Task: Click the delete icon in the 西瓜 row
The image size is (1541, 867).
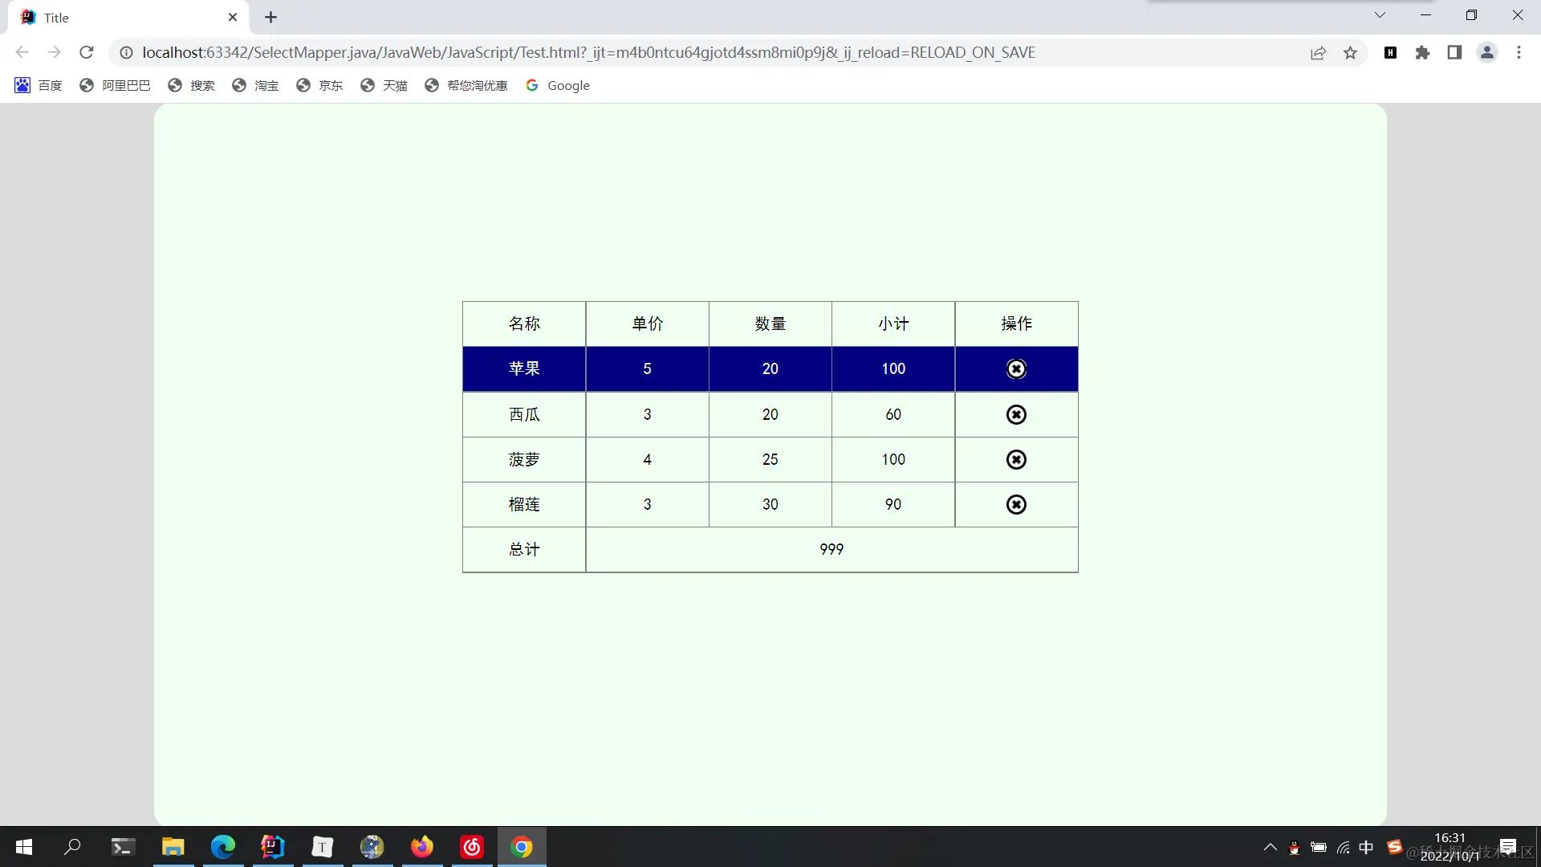Action: [x=1016, y=414]
